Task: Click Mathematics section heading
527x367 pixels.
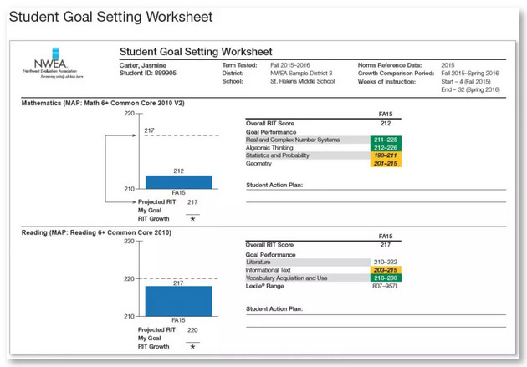Action: click(103, 103)
